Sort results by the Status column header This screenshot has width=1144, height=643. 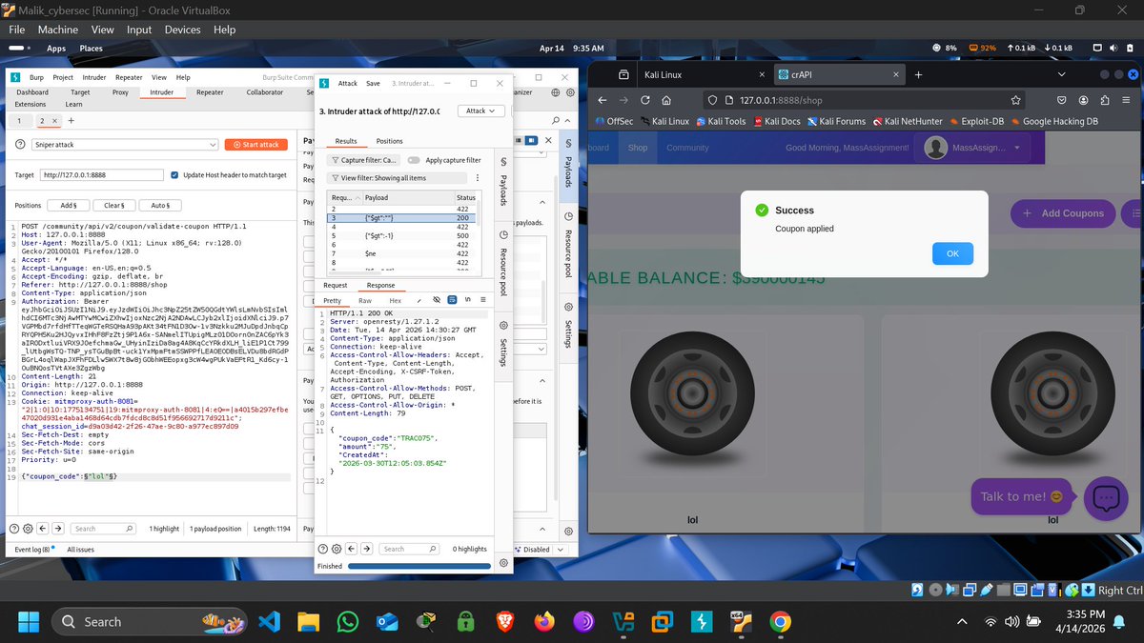[x=466, y=197]
